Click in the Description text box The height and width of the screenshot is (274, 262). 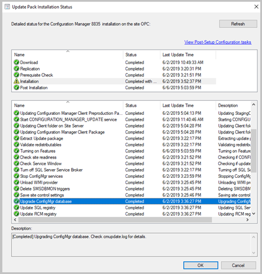[131, 245]
